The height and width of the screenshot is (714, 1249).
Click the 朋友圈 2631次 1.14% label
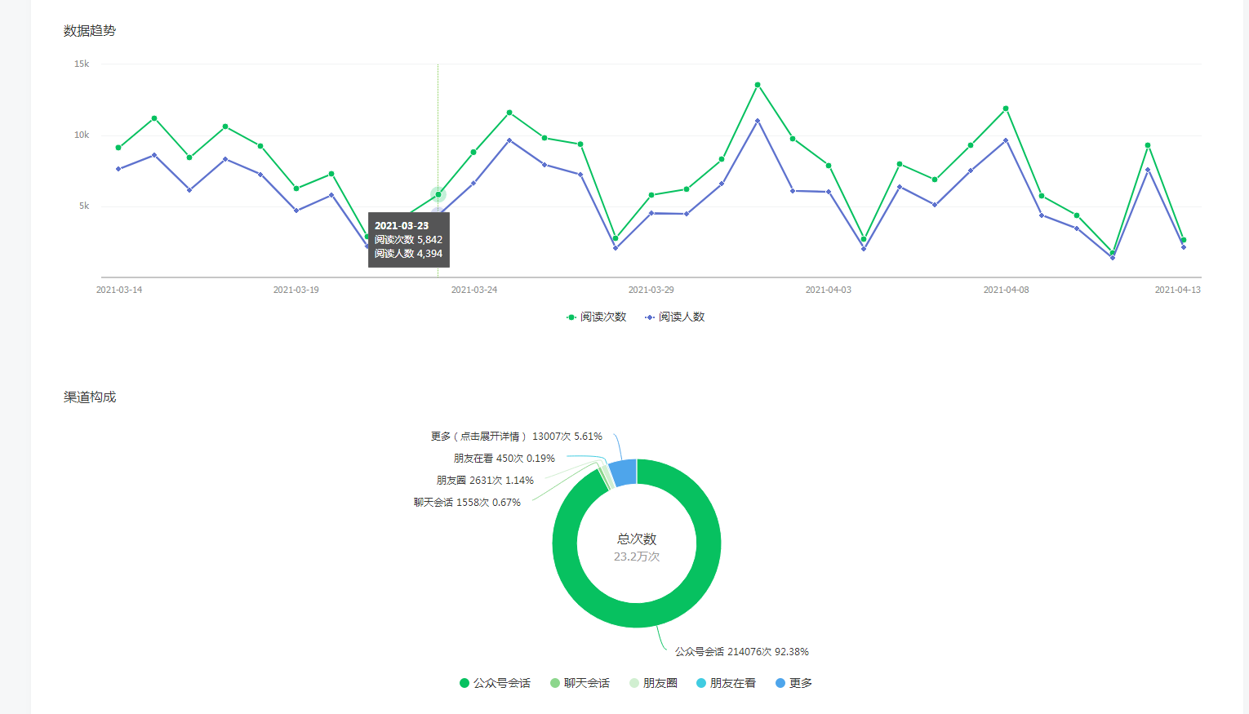click(x=485, y=481)
